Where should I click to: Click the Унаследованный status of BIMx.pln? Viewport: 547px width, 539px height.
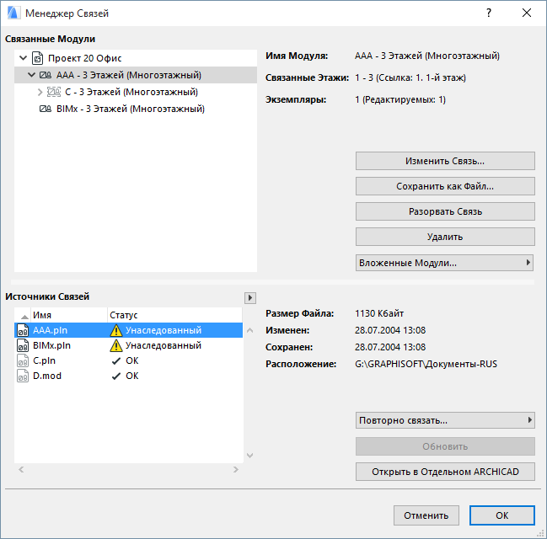(164, 345)
